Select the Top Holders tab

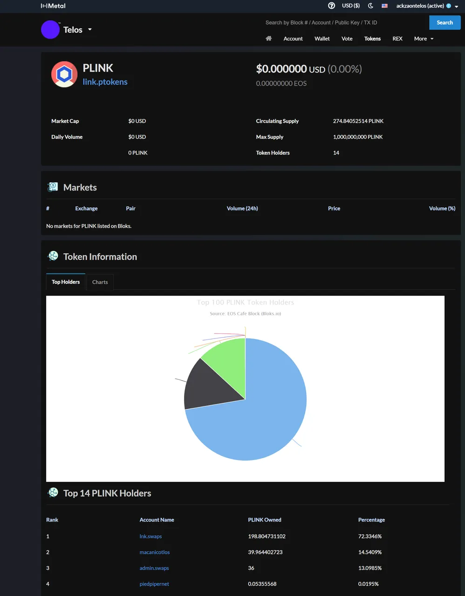[66, 282]
